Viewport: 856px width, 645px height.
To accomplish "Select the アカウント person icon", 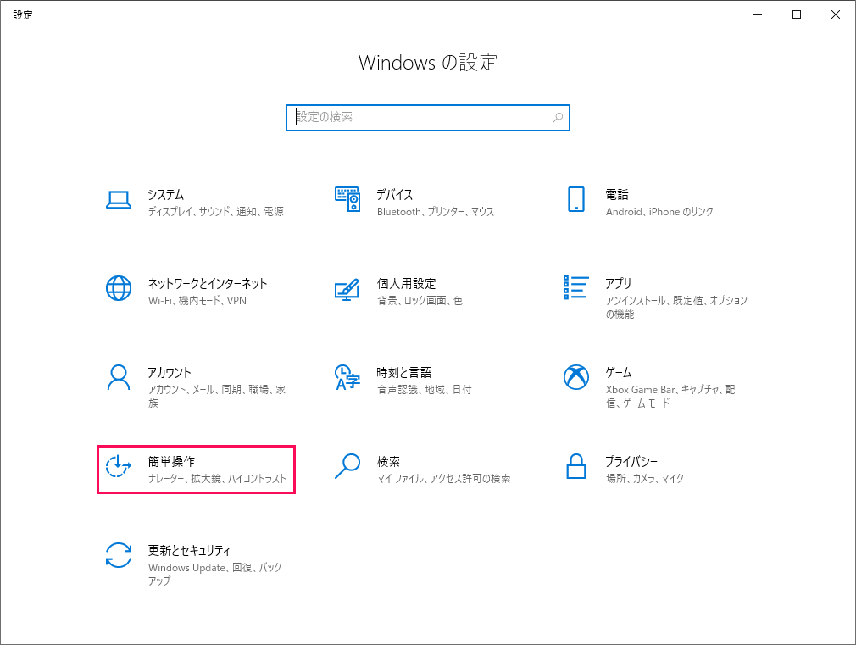I will [119, 377].
